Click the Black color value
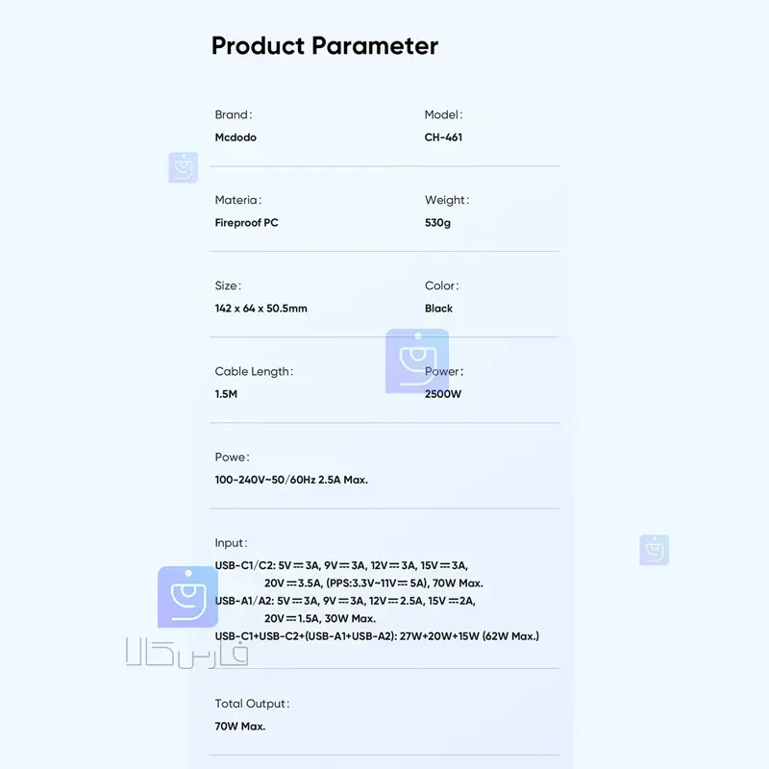The width and height of the screenshot is (769, 769). point(438,309)
